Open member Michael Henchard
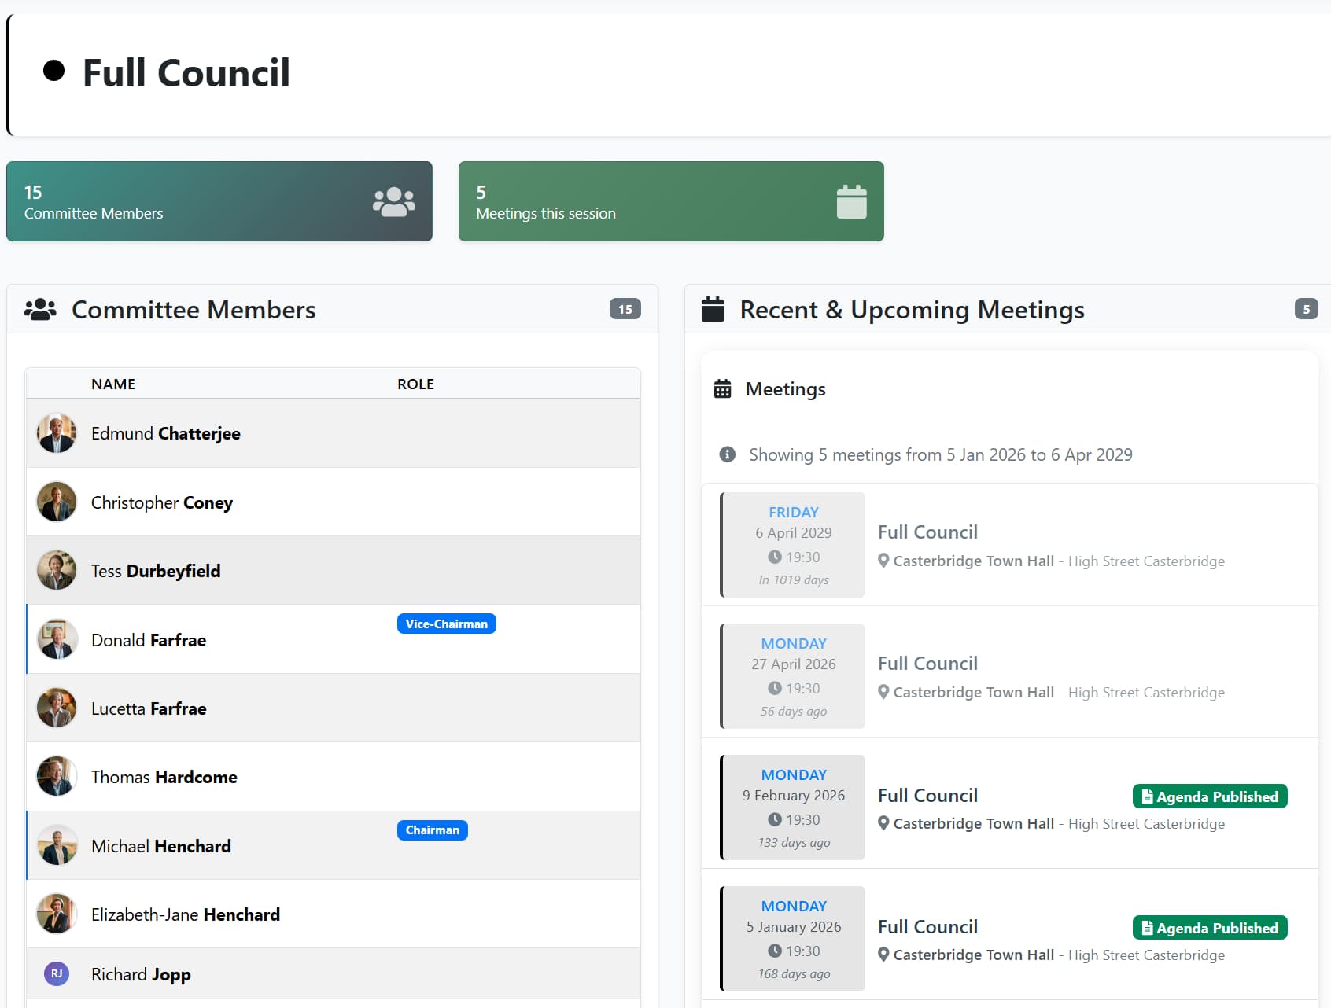The width and height of the screenshot is (1331, 1008). [x=161, y=846]
